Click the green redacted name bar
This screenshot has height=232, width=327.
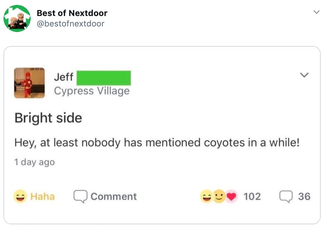coord(104,78)
